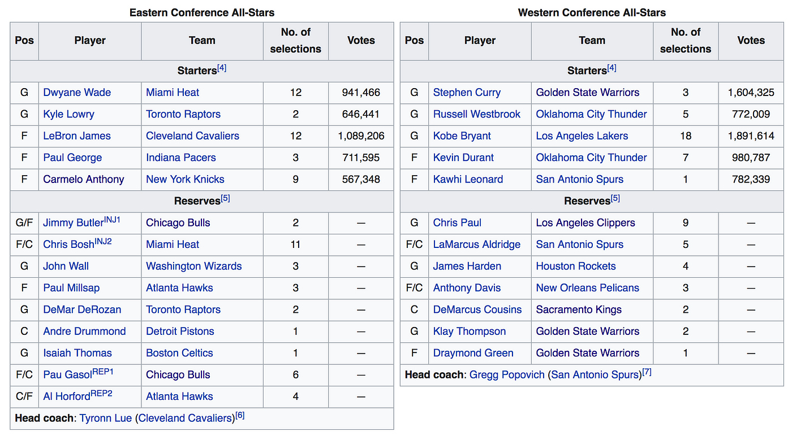
Task: Open citation [4] beside Western Starters heading
Action: tap(612, 68)
